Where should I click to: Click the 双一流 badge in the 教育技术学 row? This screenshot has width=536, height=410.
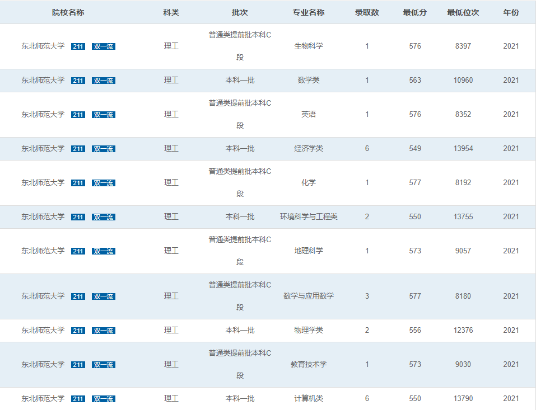(104, 365)
